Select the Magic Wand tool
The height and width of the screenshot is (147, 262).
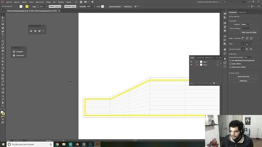(3, 21)
